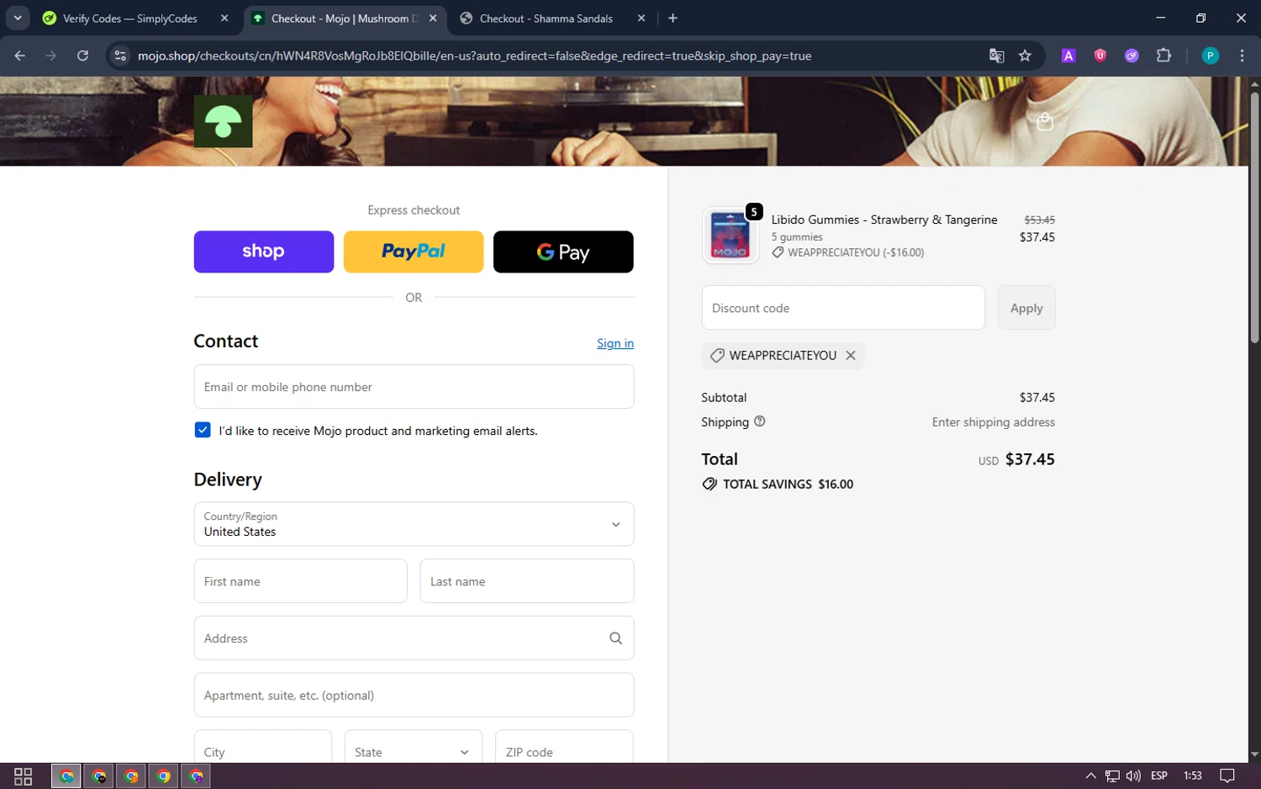Screen dimensions: 1261x789
Task: Open the SimplyCodes extension icon
Action: (1132, 56)
